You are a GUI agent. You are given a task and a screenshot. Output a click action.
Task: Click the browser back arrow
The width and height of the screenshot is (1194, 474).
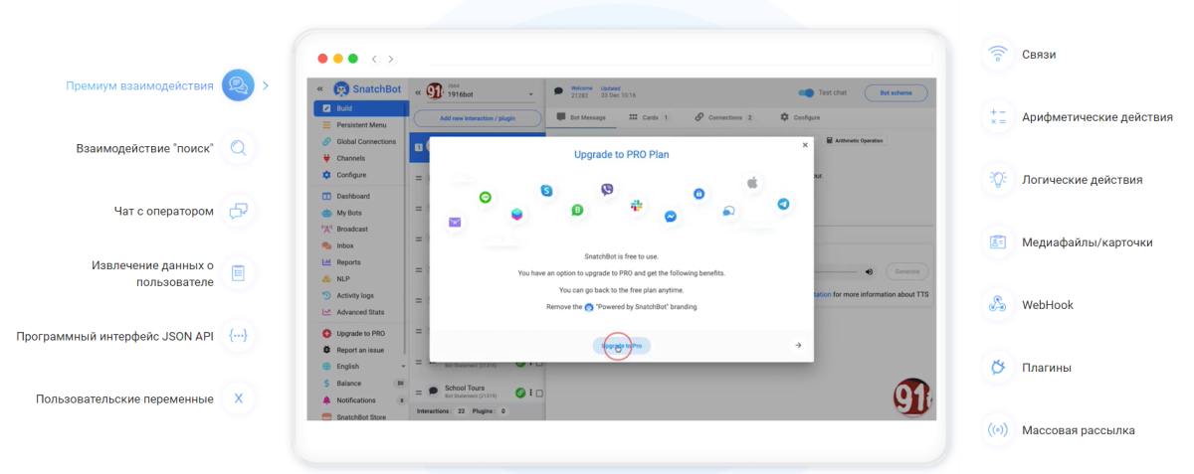pyautogui.click(x=374, y=59)
